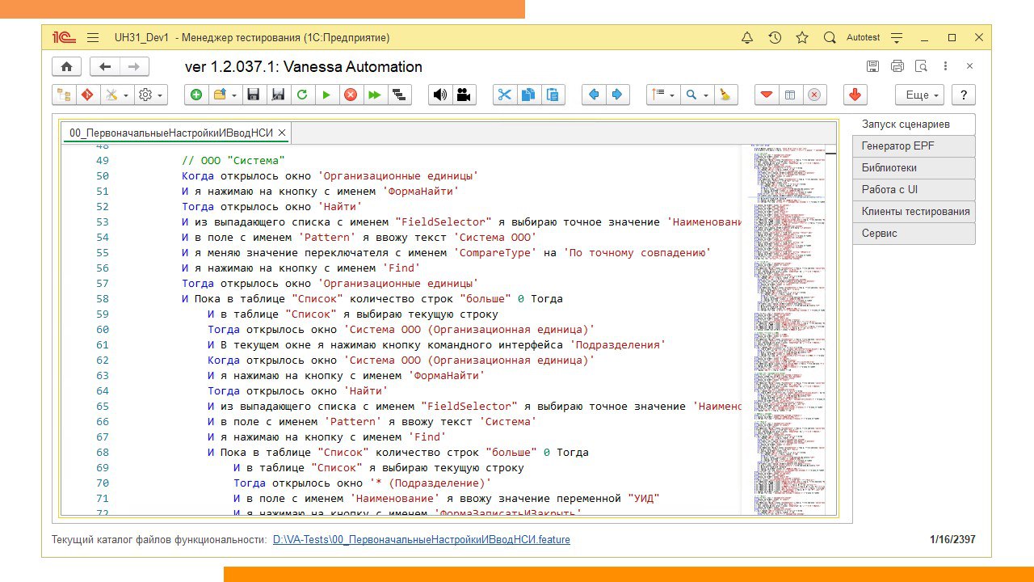The image size is (1034, 582).
Task: Click the table columns icon
Action: tap(790, 95)
